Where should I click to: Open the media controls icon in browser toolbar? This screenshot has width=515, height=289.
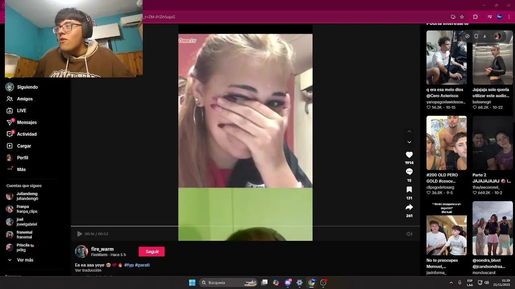click(490, 17)
